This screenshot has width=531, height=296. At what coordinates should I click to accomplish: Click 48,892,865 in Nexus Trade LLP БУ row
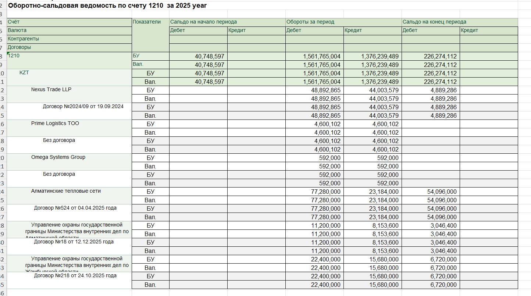(314, 90)
